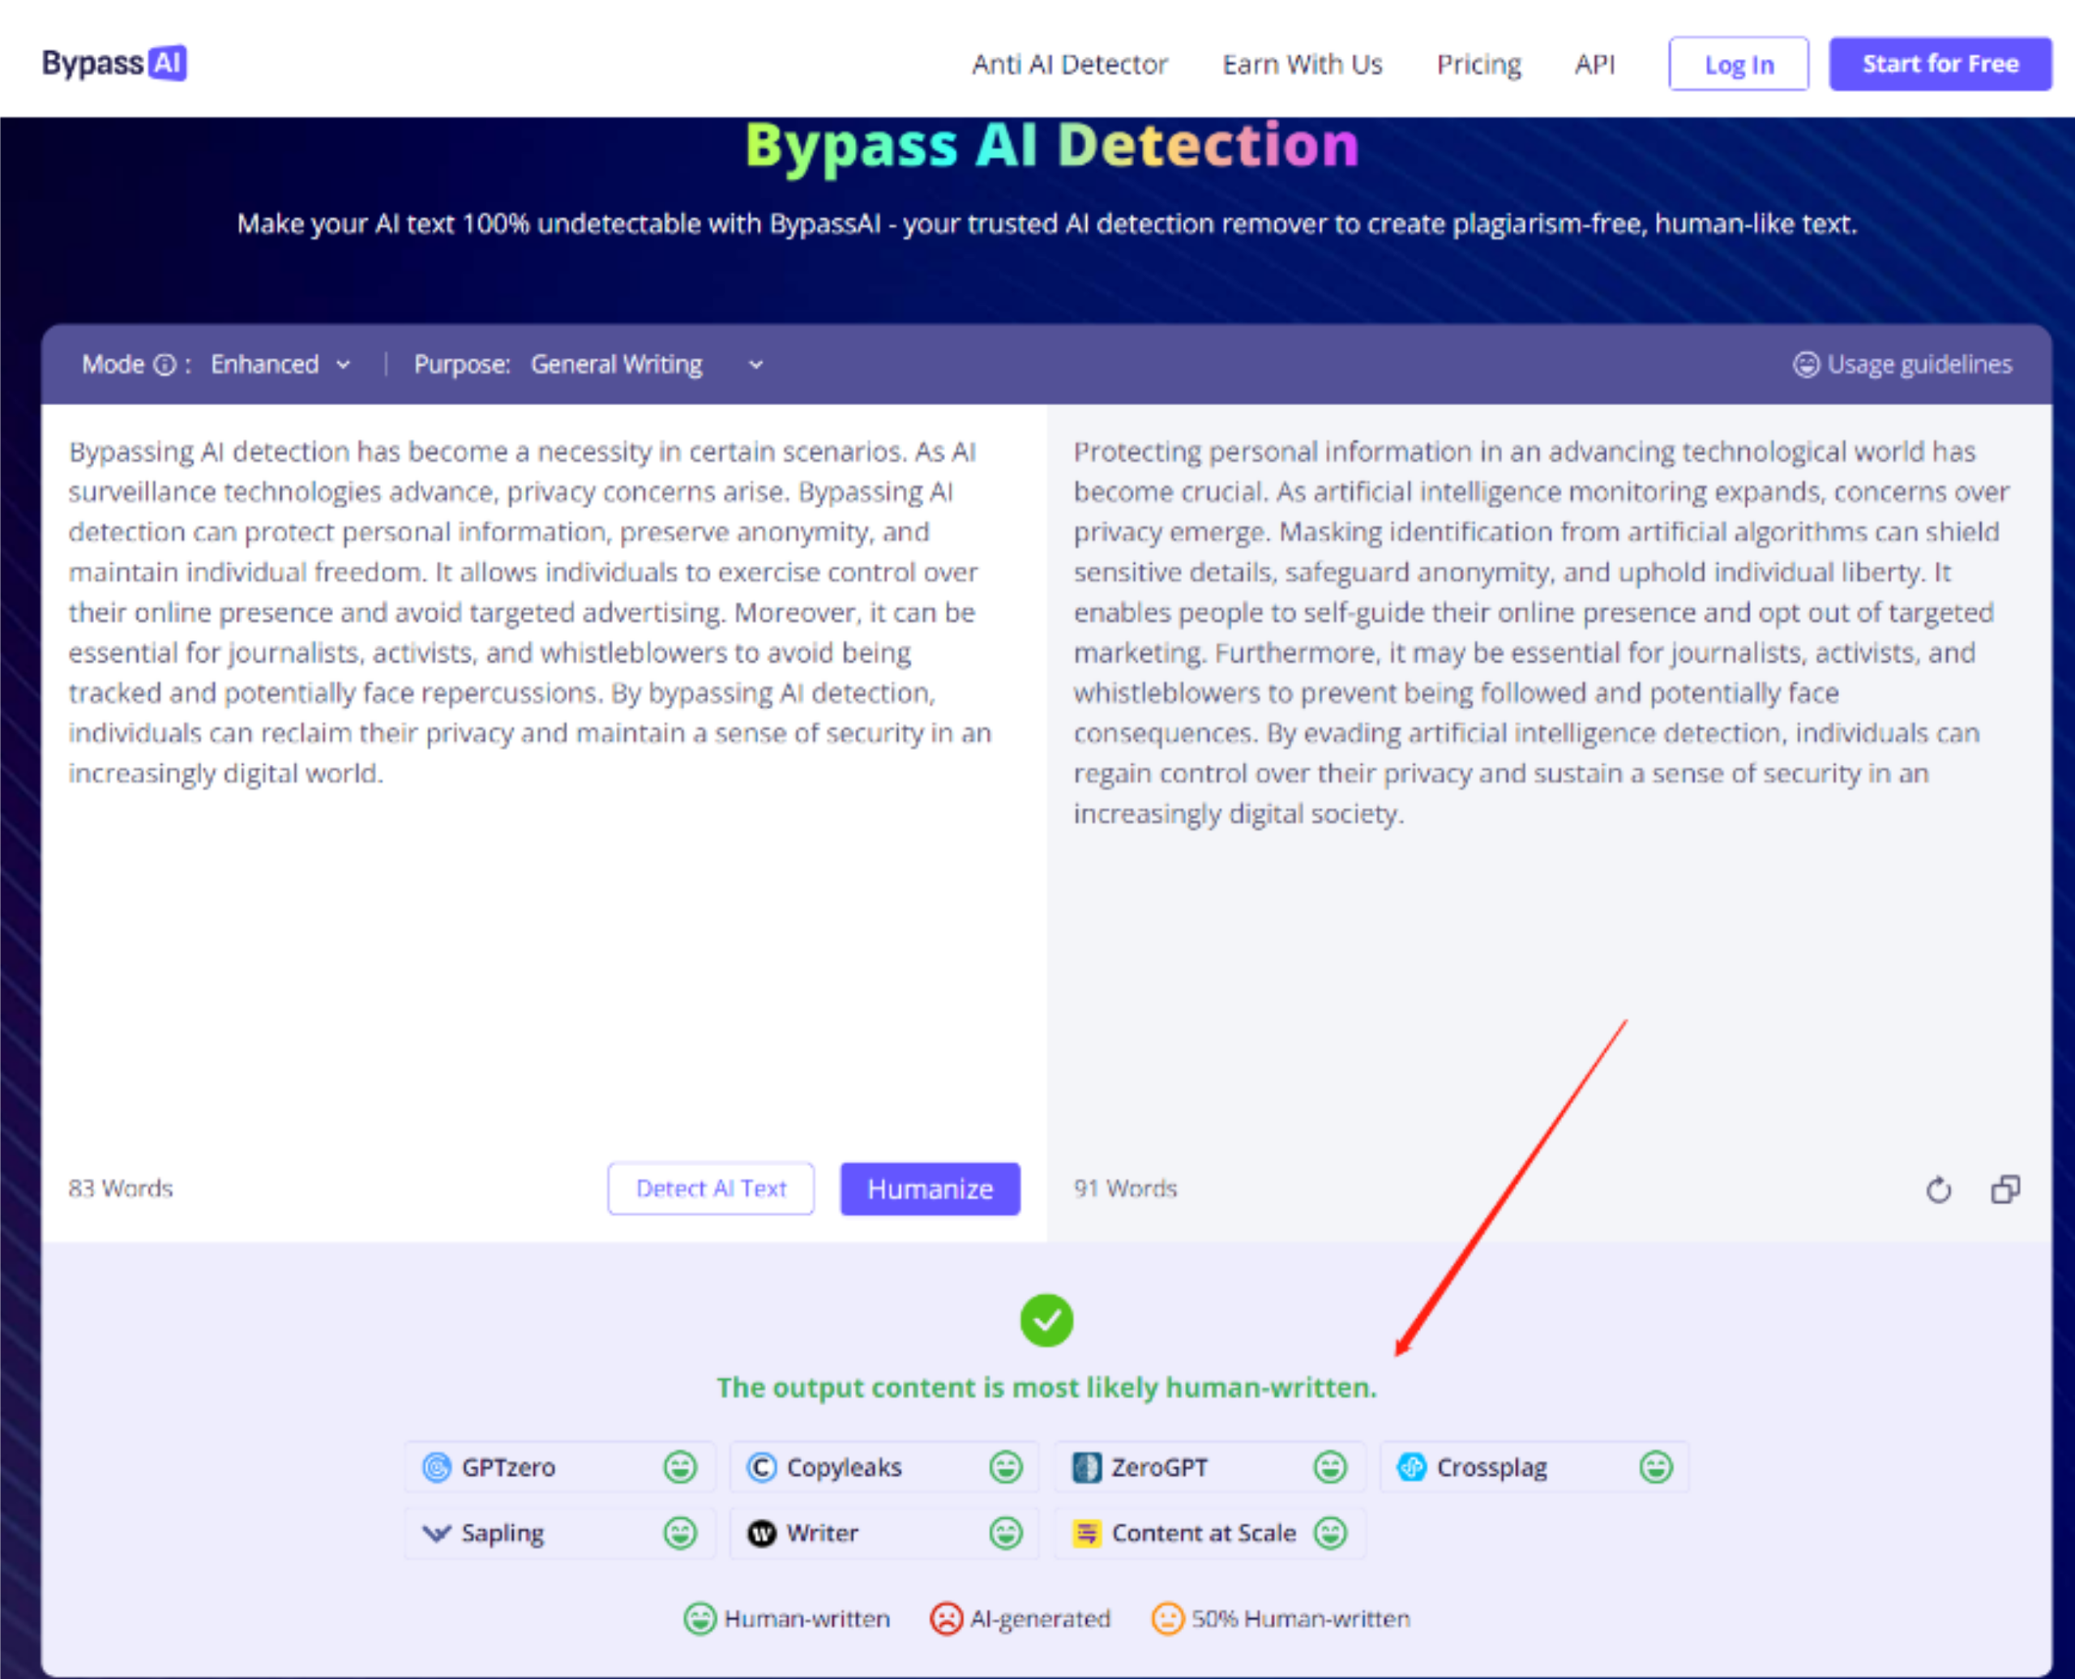Click the 'Purpose:' label text
The width and height of the screenshot is (2075, 1679).
click(461, 365)
